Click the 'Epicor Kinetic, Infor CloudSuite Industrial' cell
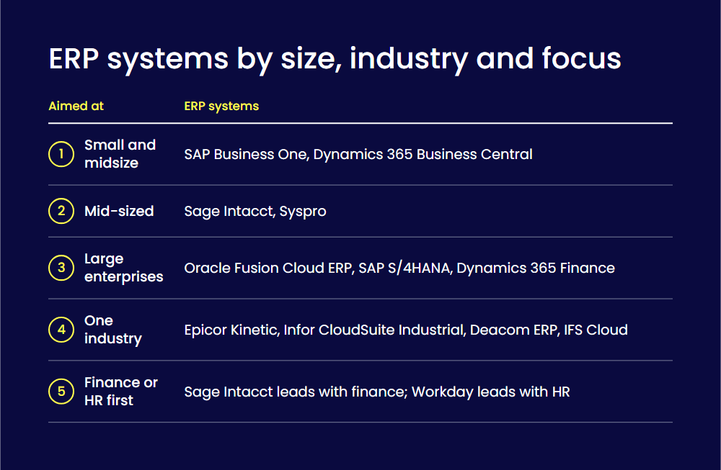Viewport: 721px width, 470px height. tap(405, 330)
